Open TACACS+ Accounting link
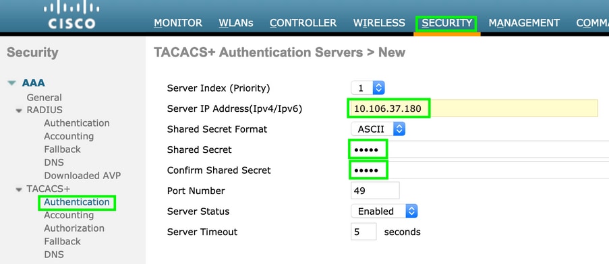609x264 pixels. coord(69,215)
